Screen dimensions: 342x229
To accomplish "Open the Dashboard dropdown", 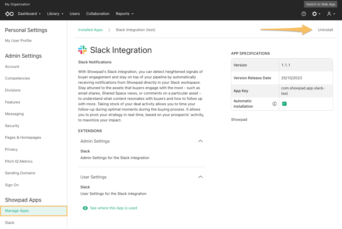I will click(29, 14).
